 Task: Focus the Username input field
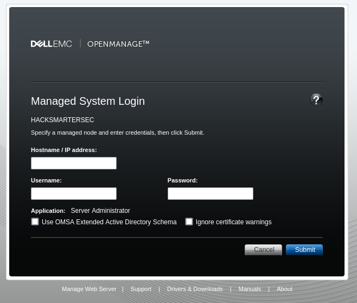coord(74,193)
